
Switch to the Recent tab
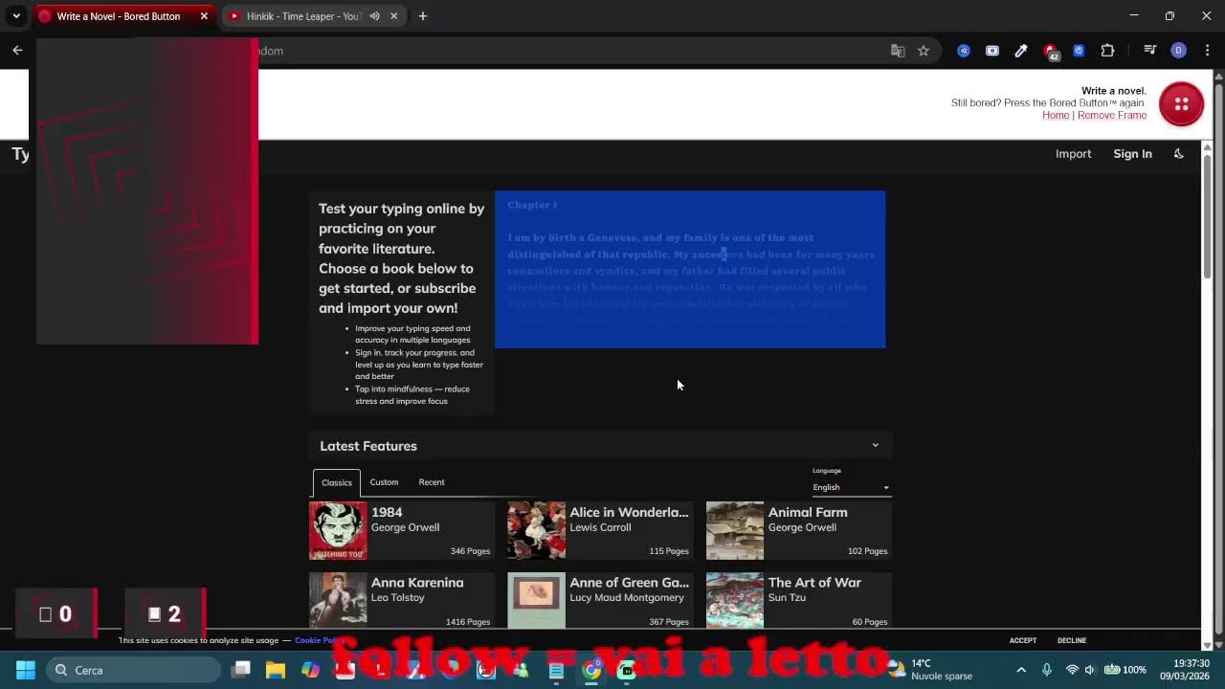point(432,482)
